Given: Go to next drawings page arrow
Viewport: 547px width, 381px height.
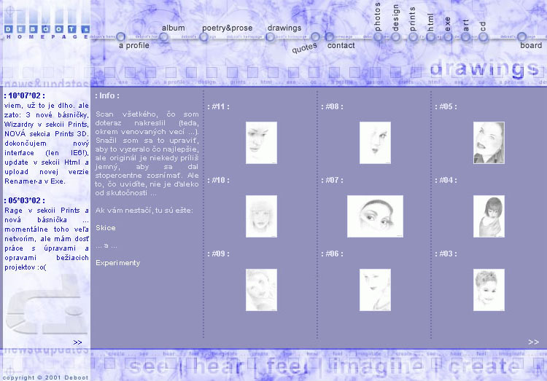Looking at the screenshot, I should coord(533,342).
